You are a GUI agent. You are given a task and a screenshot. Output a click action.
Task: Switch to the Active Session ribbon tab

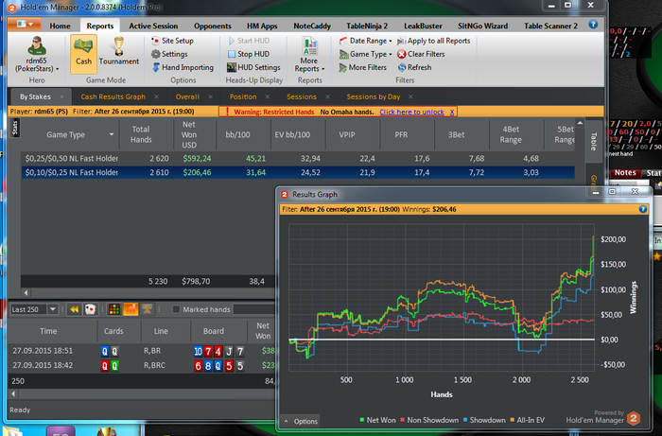point(153,26)
